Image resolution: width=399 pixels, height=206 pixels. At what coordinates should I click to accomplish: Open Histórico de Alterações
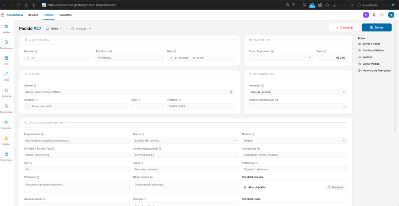click(x=374, y=70)
